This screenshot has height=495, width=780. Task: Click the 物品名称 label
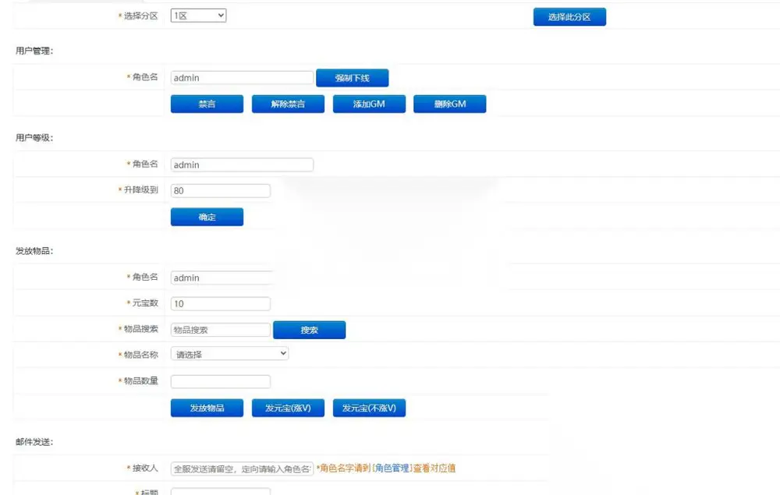click(x=140, y=355)
